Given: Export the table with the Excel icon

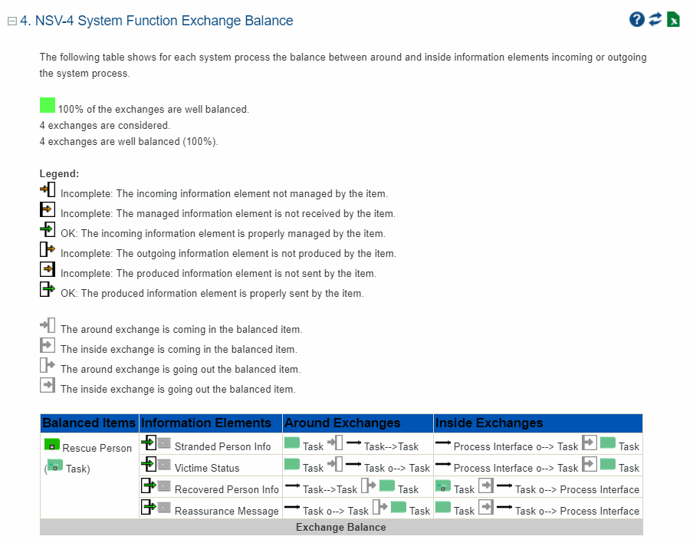Looking at the screenshot, I should click(673, 20).
